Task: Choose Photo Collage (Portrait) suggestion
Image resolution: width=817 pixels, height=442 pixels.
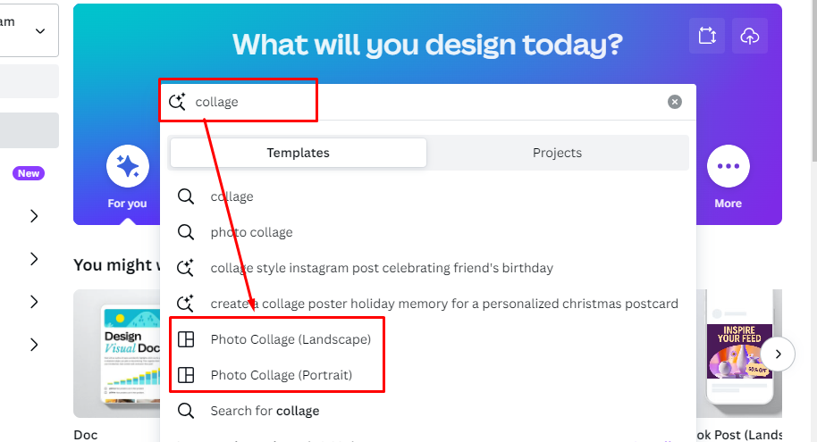Action: (282, 375)
